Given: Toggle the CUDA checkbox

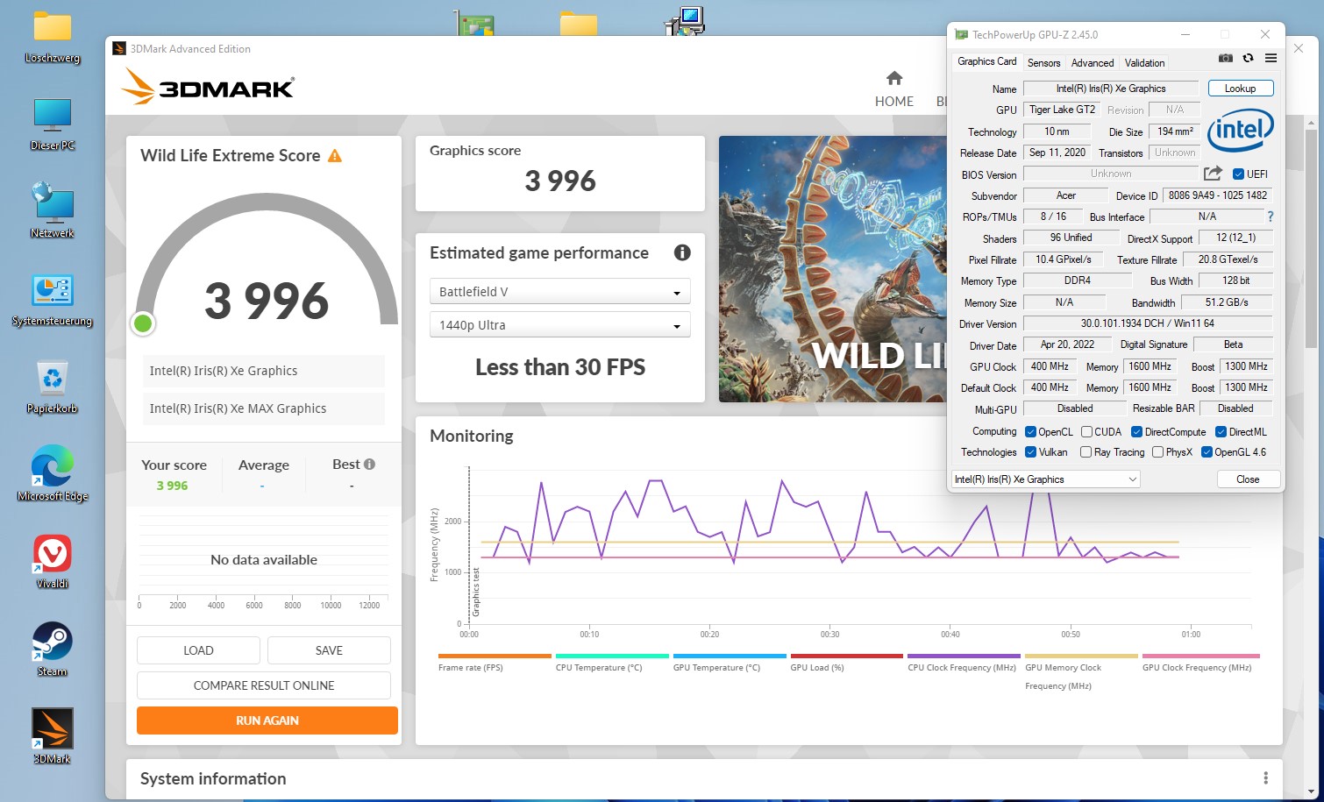Looking at the screenshot, I should click(x=1086, y=432).
